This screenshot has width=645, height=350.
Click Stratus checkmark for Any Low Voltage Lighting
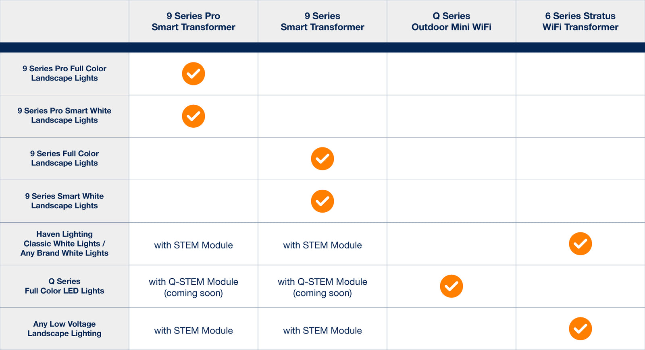pyautogui.click(x=580, y=329)
